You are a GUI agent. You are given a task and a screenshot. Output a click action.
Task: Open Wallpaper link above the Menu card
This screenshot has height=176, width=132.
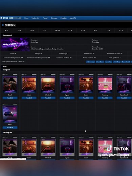coord(15,104)
